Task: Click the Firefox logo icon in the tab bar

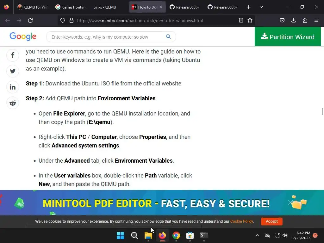Action: (6, 7)
